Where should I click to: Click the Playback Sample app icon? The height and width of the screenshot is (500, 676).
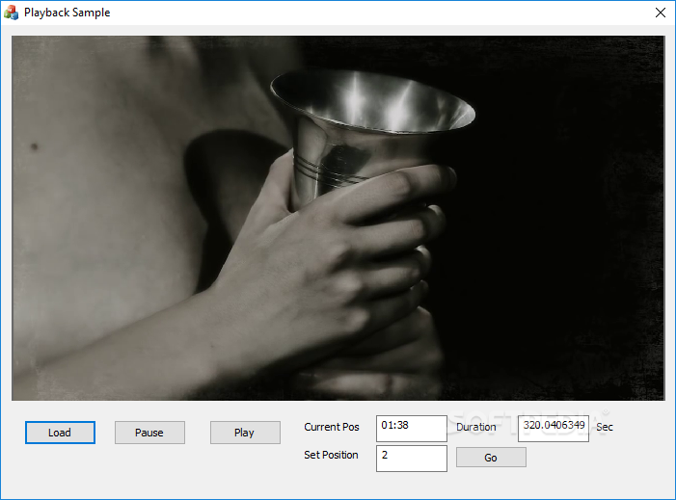[x=12, y=13]
